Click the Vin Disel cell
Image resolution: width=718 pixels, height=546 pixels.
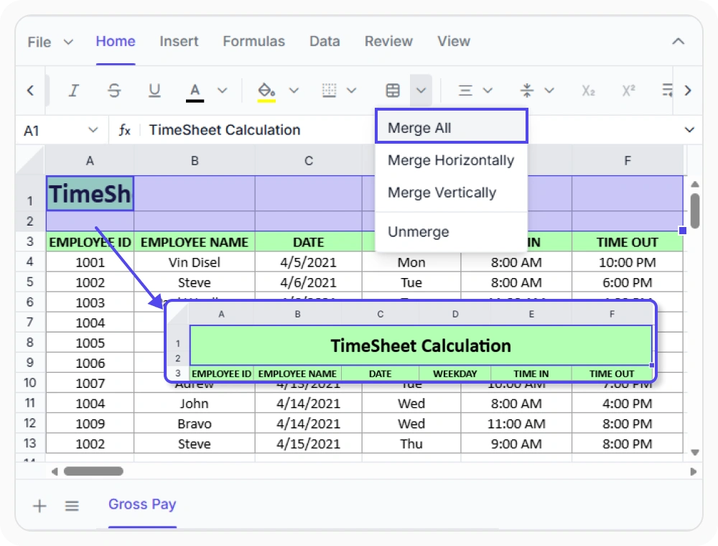tap(195, 262)
